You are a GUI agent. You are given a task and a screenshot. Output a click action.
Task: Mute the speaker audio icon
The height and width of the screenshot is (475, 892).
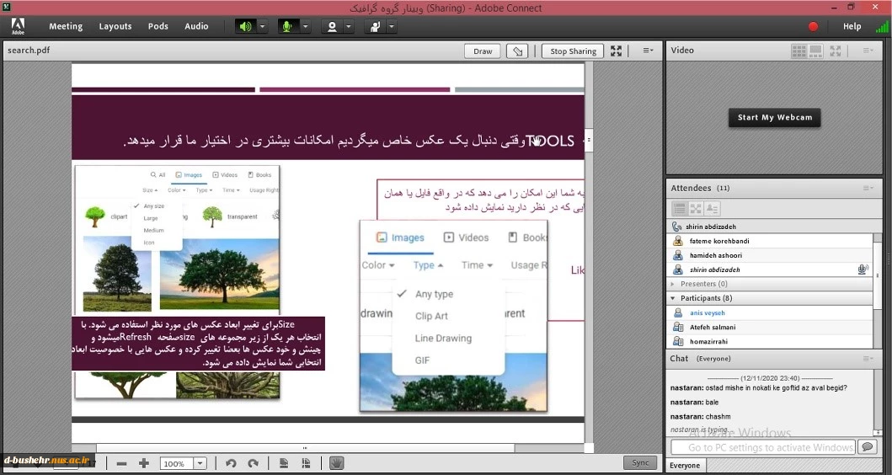pyautogui.click(x=245, y=26)
